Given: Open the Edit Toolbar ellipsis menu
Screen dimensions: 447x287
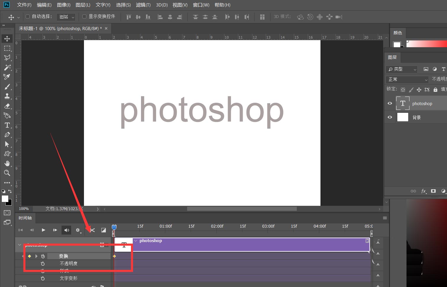Looking at the screenshot, I should pyautogui.click(x=7, y=183).
